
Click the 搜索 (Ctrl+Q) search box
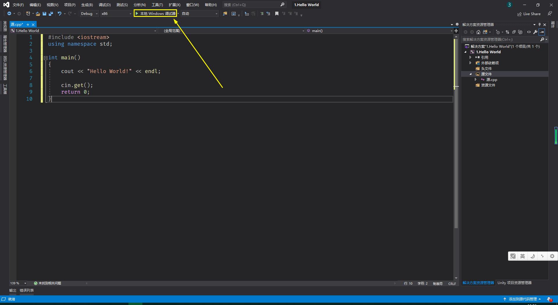click(x=254, y=5)
